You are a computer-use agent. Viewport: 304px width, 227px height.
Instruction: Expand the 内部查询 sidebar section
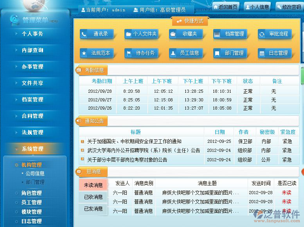click(x=33, y=50)
